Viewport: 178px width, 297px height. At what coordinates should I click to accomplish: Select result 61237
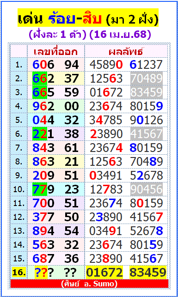[147, 65]
